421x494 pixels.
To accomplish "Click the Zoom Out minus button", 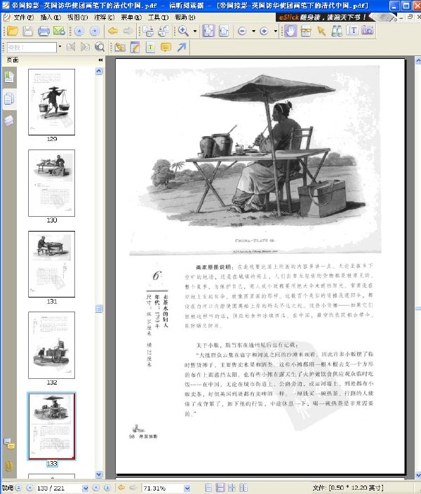I will click(242, 31).
